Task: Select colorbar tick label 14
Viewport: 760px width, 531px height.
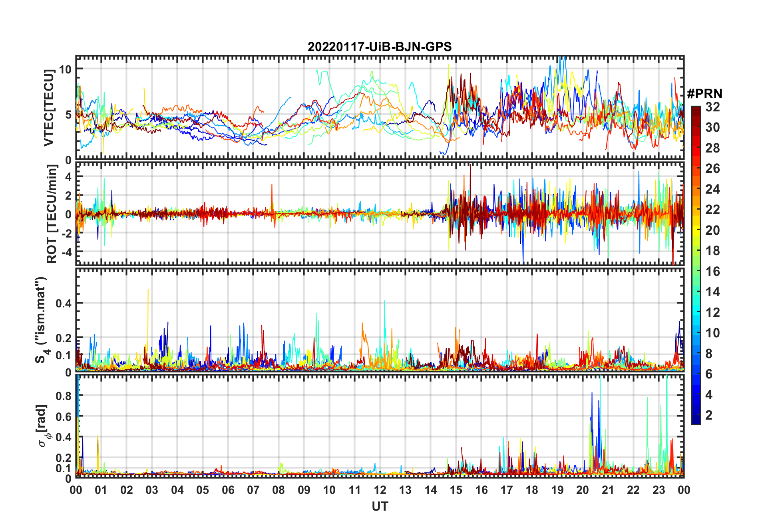Action: click(712, 292)
